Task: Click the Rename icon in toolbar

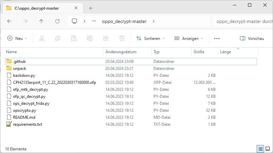Action: (90, 38)
